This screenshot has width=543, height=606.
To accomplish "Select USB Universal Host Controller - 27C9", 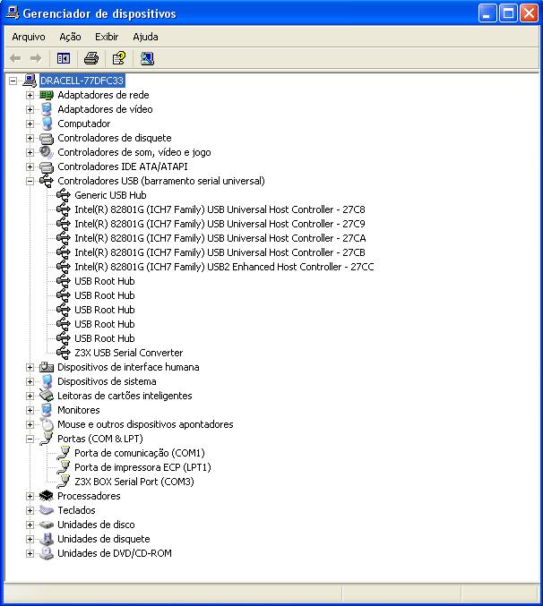I will pyautogui.click(x=220, y=224).
